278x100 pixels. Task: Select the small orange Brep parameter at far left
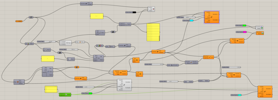tap(19, 21)
